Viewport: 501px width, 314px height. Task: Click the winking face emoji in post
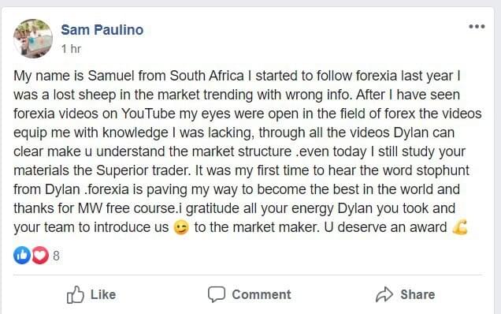tap(181, 227)
